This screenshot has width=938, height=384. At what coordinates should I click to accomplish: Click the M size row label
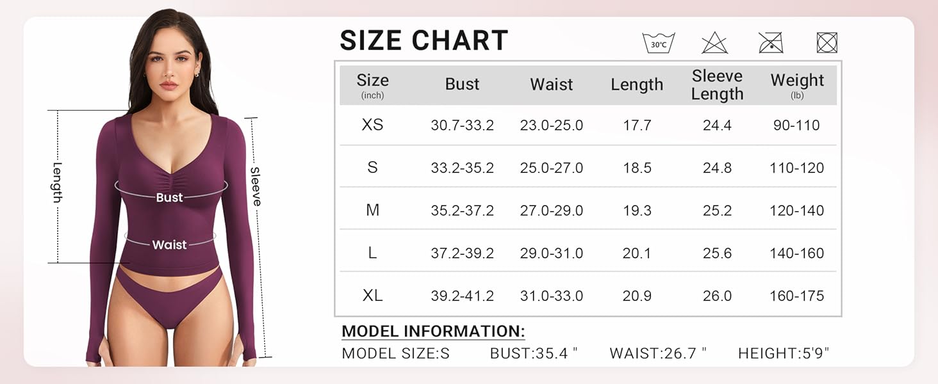click(x=372, y=210)
